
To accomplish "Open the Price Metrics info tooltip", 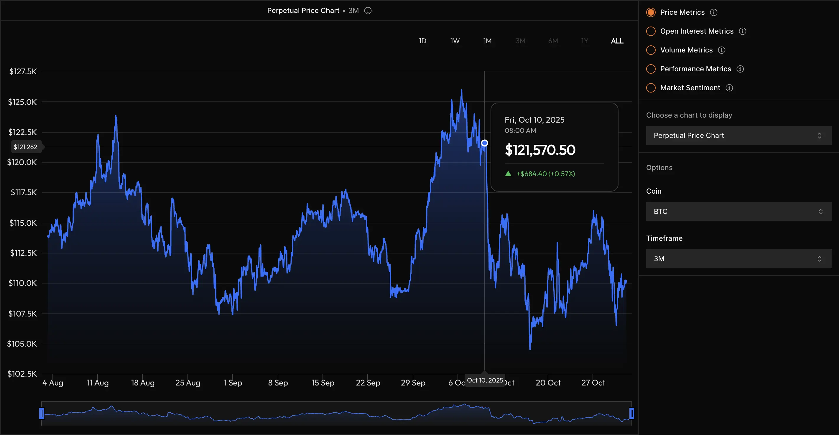I will click(713, 12).
